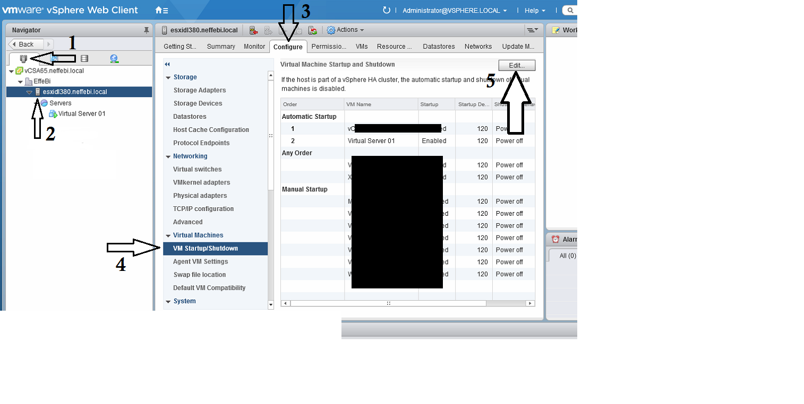Open the vSphere home menu icon
The width and height of the screenshot is (804, 404).
pyautogui.click(x=161, y=10)
